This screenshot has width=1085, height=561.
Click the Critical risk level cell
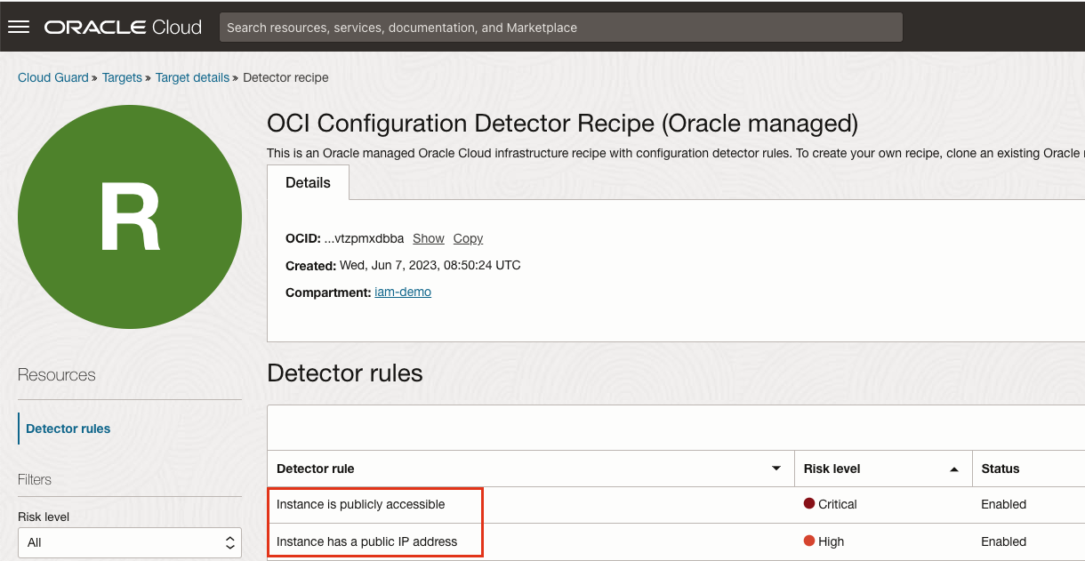[x=830, y=504]
